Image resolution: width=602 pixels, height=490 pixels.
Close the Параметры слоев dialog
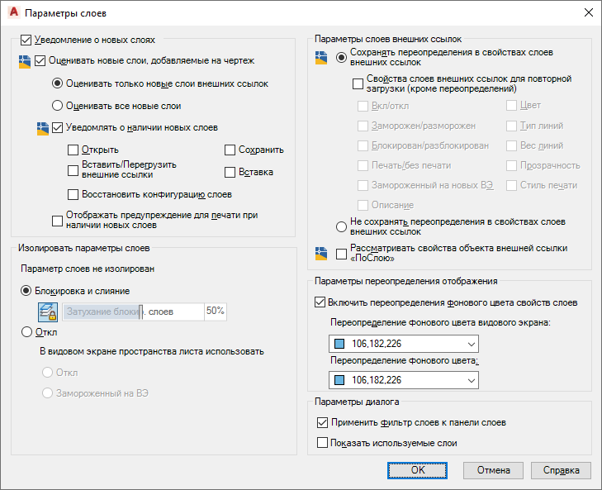click(588, 13)
